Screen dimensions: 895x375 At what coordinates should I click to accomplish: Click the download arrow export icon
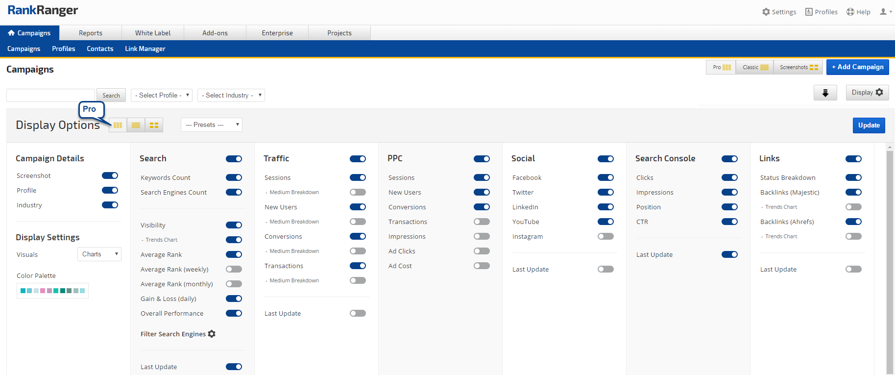(825, 93)
